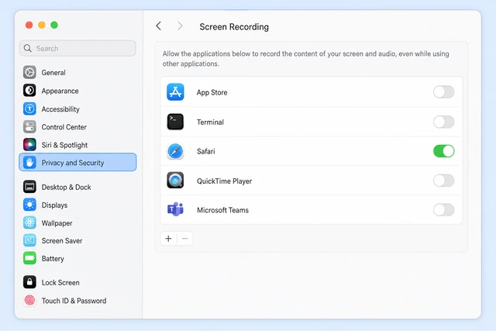Click the Control Center icon in sidebar
The image size is (496, 331).
point(29,127)
